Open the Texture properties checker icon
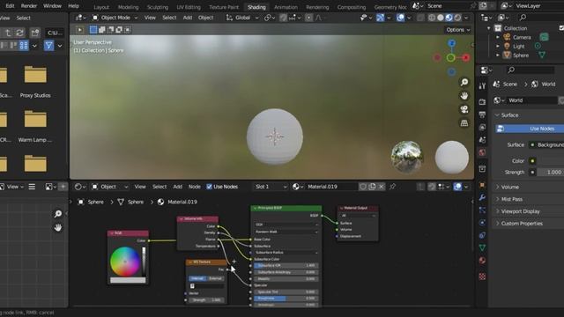The height and width of the screenshot is (317, 564). [482, 276]
